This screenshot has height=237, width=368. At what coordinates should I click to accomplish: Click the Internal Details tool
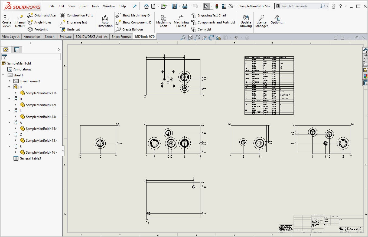coord(20,21)
